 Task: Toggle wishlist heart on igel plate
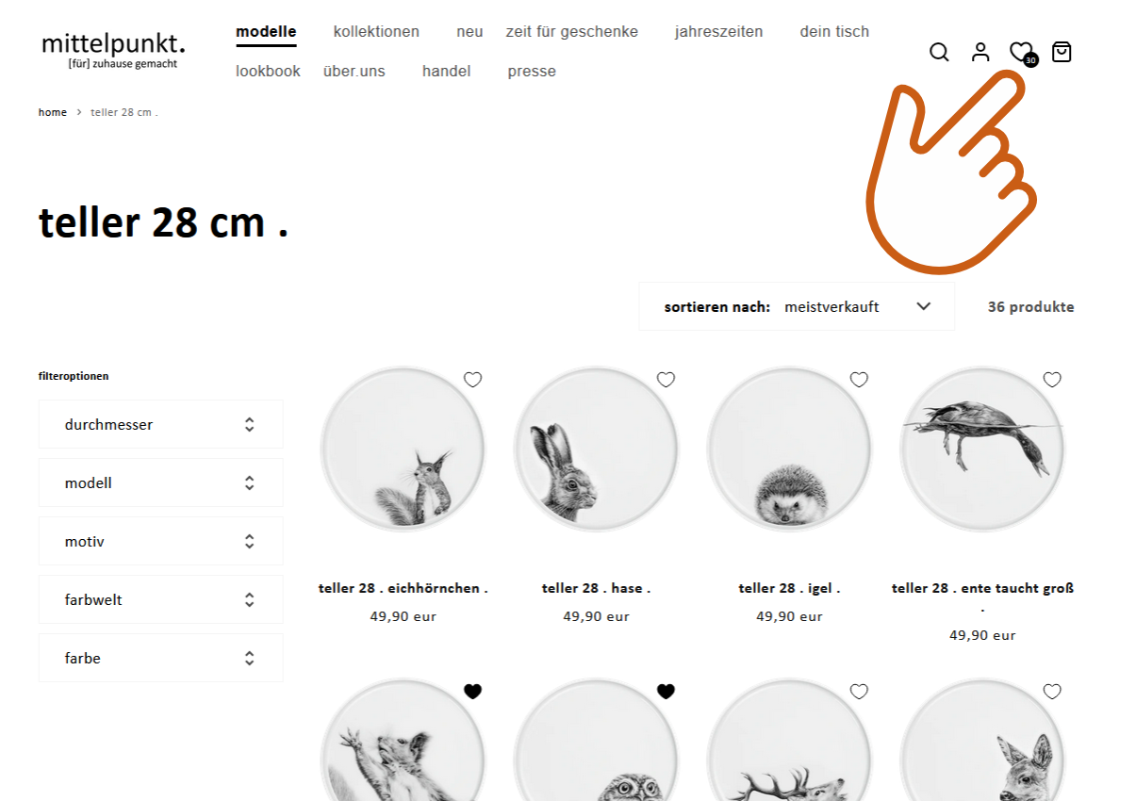pos(859,380)
